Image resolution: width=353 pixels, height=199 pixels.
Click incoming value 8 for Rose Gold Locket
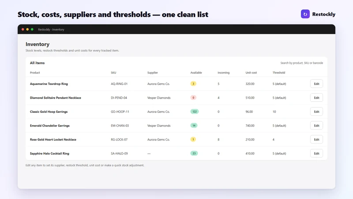218,139
